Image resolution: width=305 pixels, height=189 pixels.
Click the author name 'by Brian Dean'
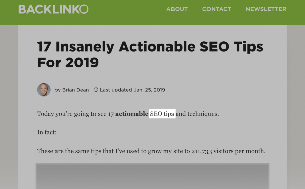[x=72, y=90]
